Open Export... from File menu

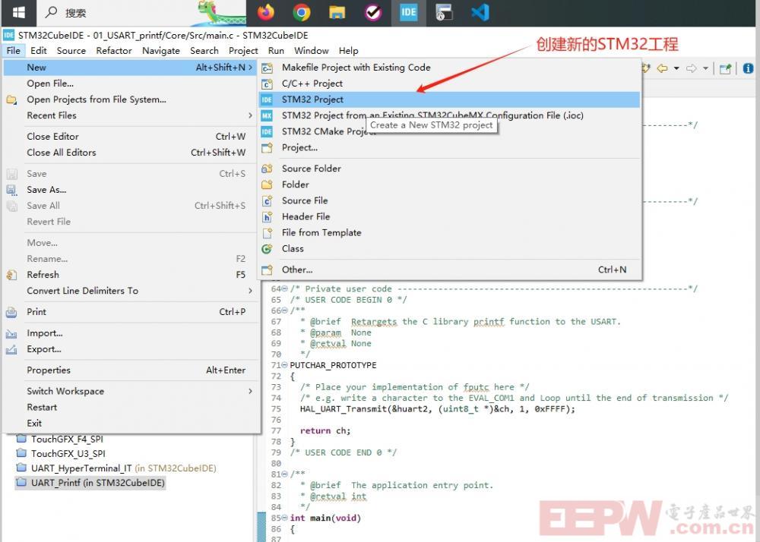tap(131, 349)
